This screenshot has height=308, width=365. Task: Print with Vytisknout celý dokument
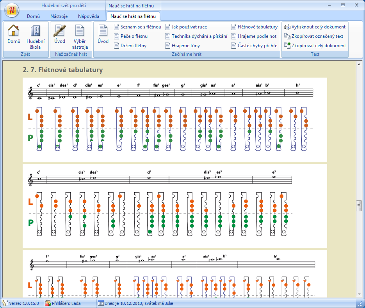pos(315,27)
